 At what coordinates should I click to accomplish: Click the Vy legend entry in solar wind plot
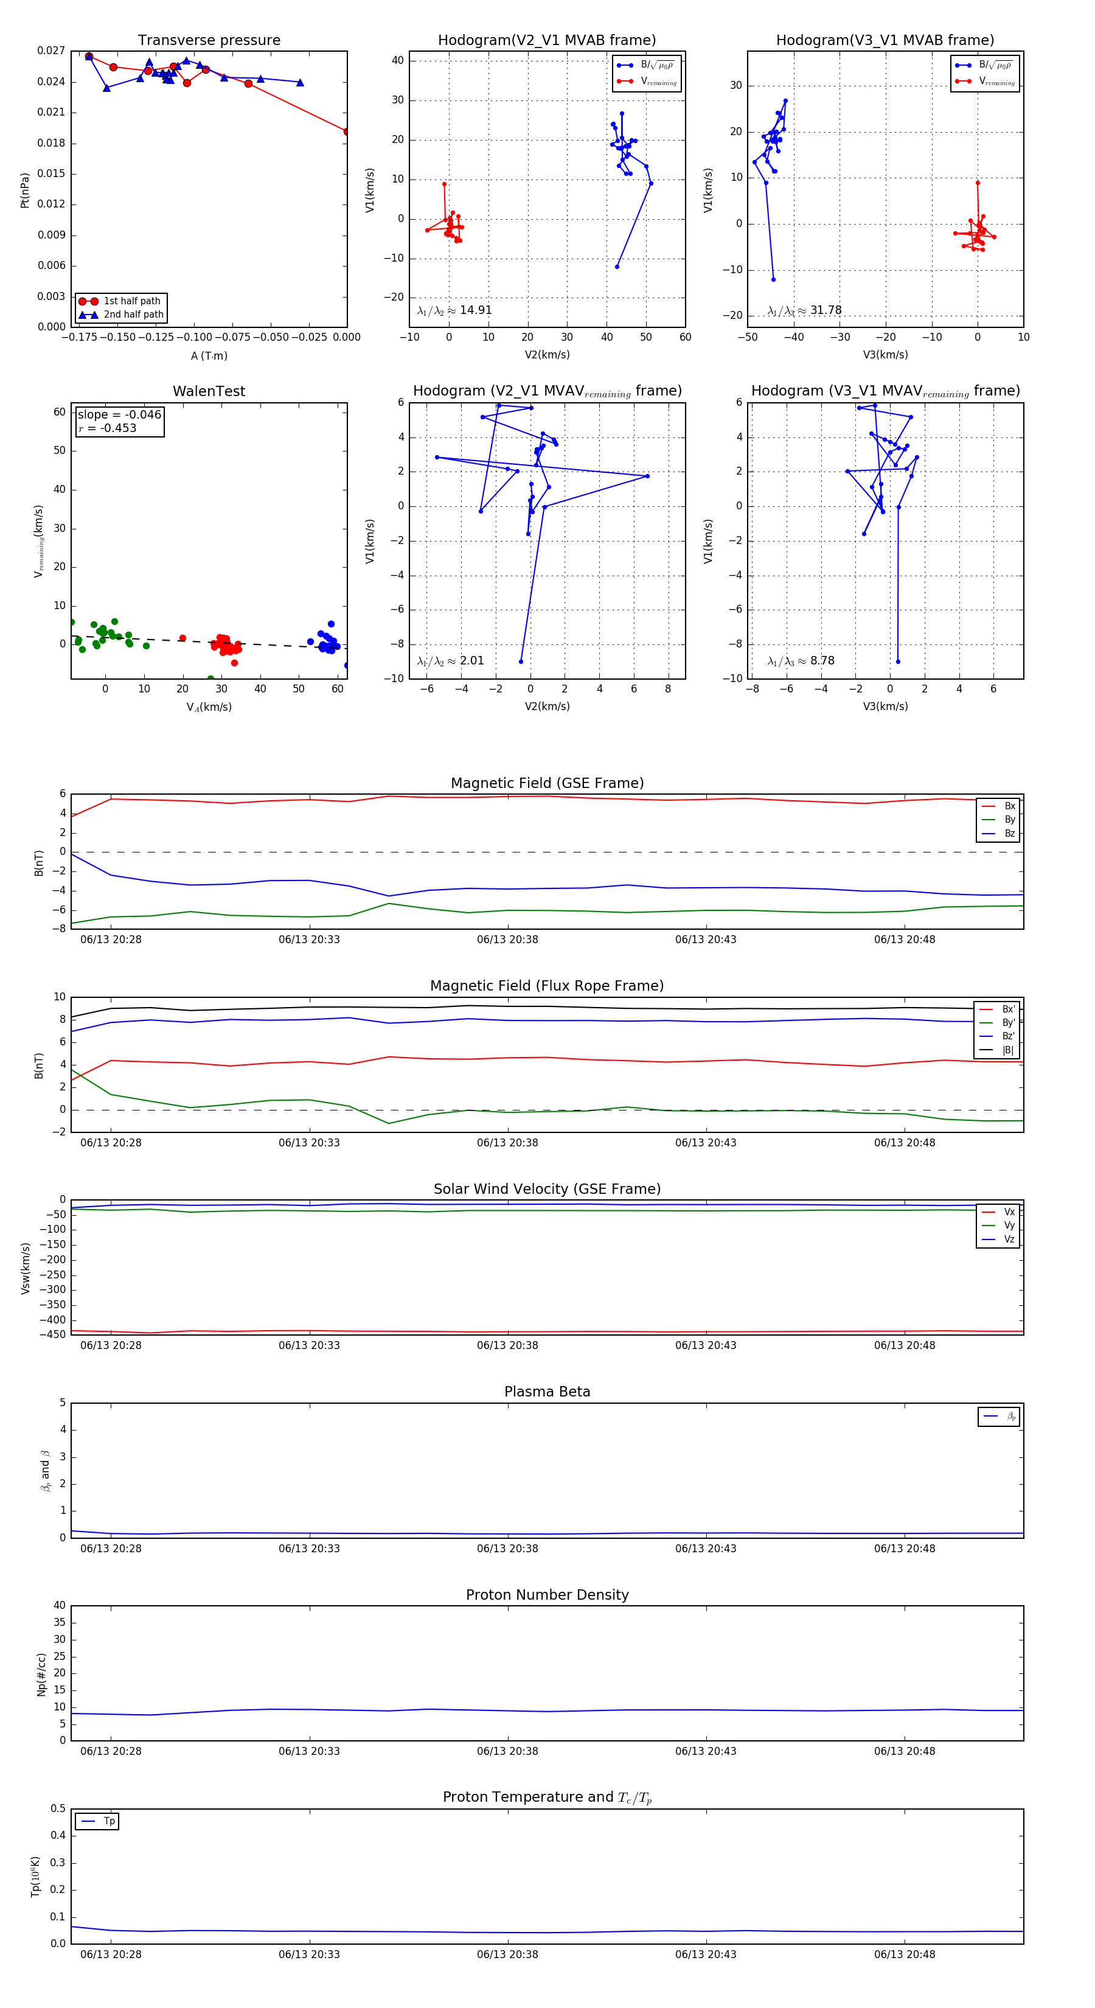pyautogui.click(x=998, y=1225)
